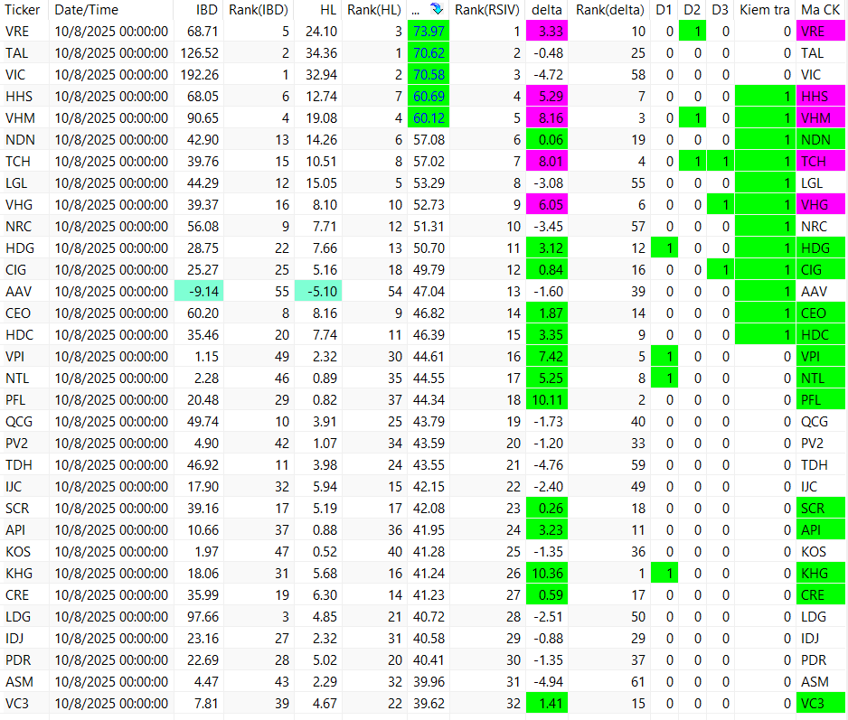Viewport: 848px width, 720px height.
Task: Click the sort arrow icon in the RSIV column header
Action: pos(437,9)
